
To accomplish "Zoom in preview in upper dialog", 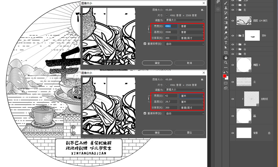I will [117, 61].
